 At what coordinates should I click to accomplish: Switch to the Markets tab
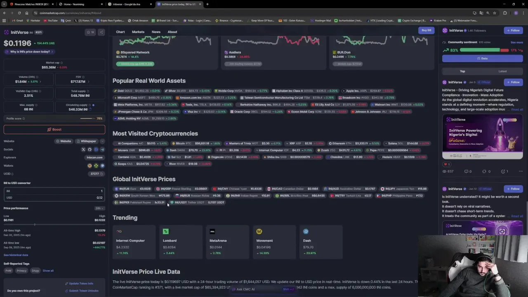tap(138, 32)
